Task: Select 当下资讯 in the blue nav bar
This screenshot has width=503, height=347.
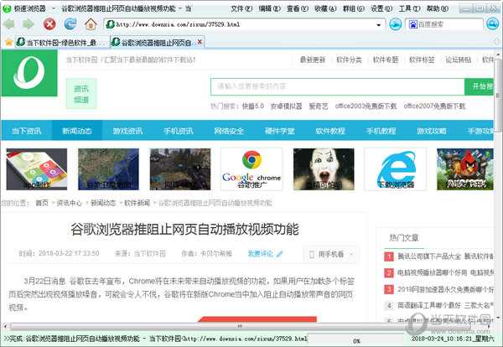Action: [26, 131]
